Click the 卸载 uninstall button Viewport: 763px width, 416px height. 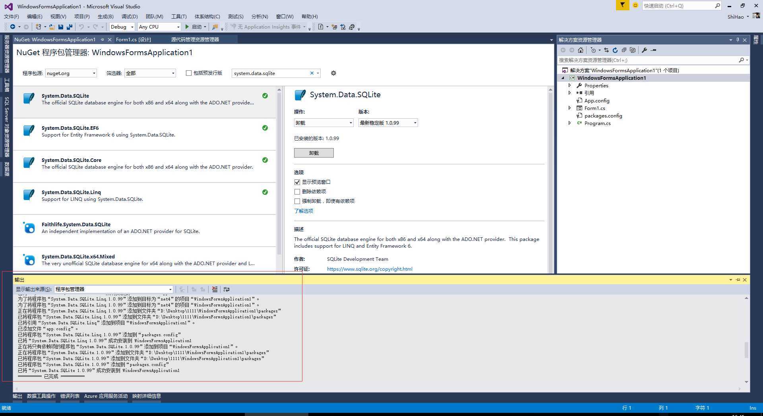coord(314,153)
